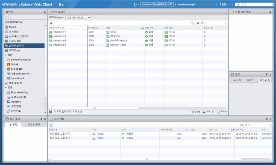Sort tasks by 시작 시간 column header
This screenshot has width=276, height=165.
(x=221, y=130)
